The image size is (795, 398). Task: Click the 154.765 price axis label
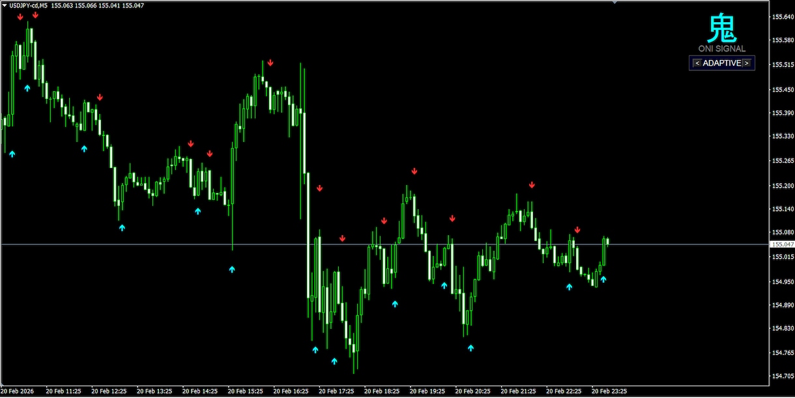(782, 353)
